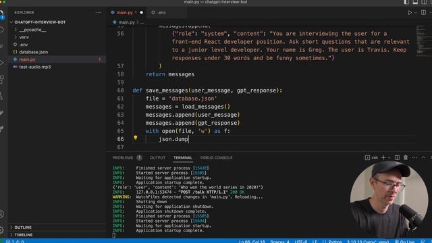
Task: Place cursor after json.dump on line 66
Action: point(188,139)
